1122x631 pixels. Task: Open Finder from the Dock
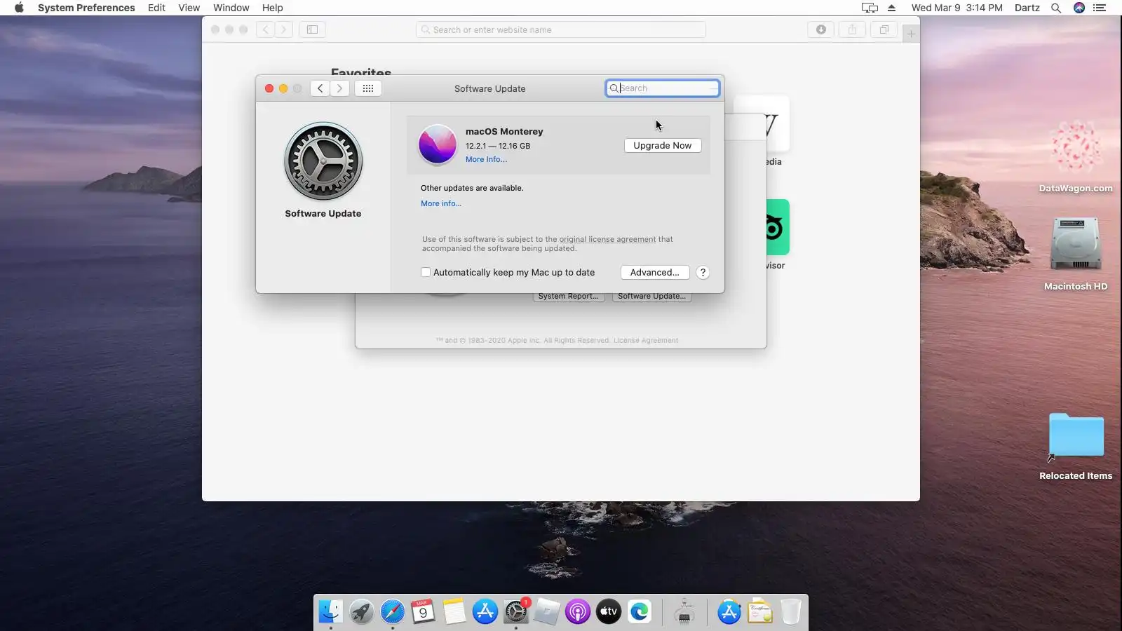click(x=330, y=612)
